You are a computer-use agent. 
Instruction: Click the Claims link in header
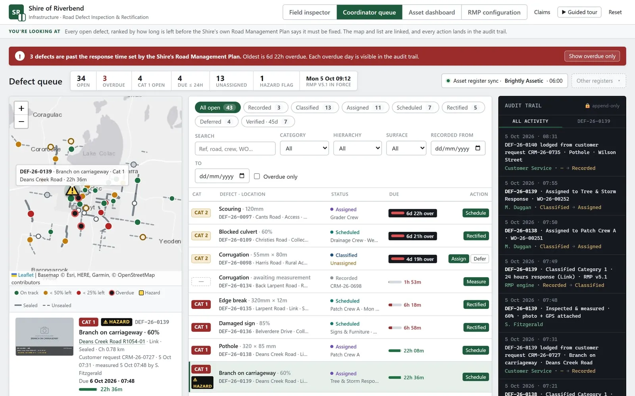tap(542, 12)
